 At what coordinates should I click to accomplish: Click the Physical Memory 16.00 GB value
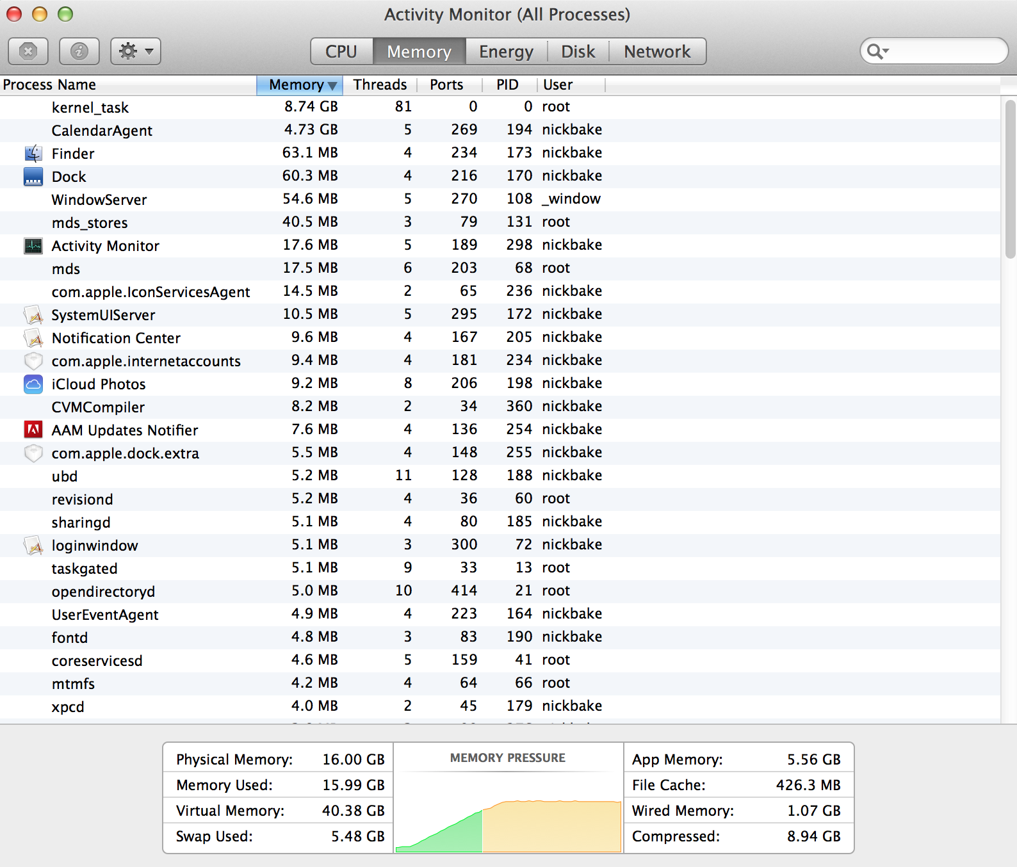pos(354,759)
